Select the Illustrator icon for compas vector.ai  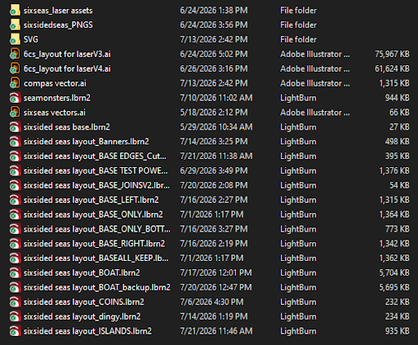pos(15,83)
